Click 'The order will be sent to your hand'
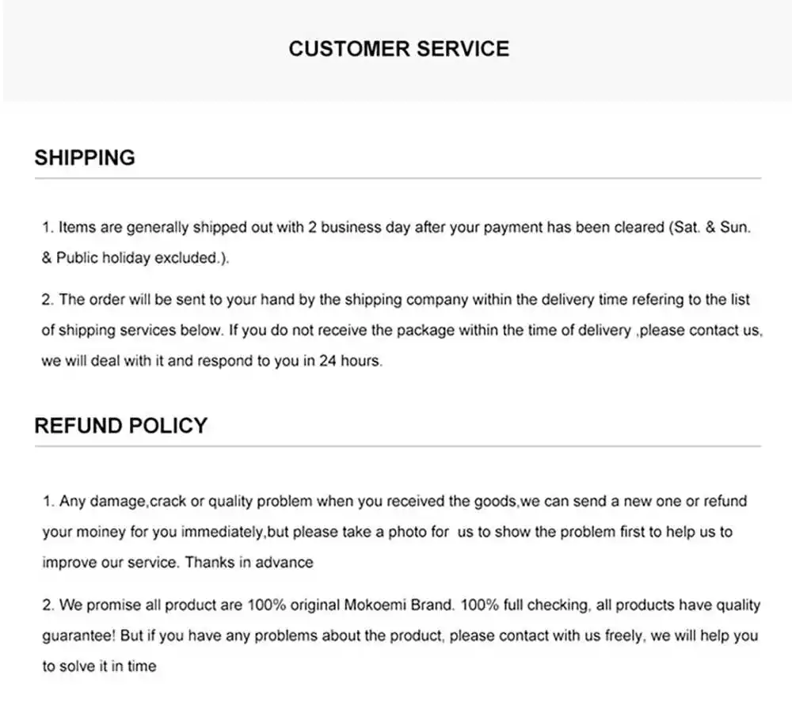This screenshot has width=792, height=713. [177, 300]
